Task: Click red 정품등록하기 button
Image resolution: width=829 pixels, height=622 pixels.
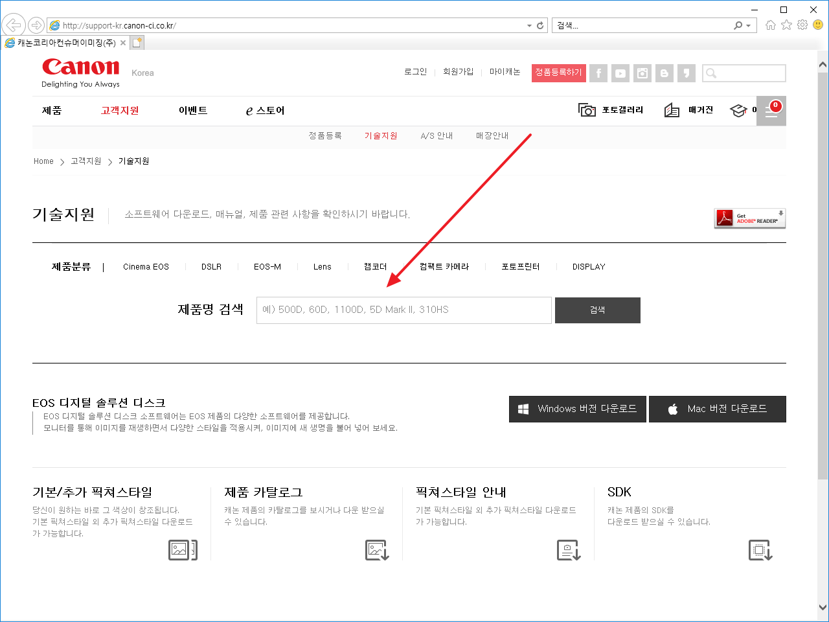Action: 559,73
